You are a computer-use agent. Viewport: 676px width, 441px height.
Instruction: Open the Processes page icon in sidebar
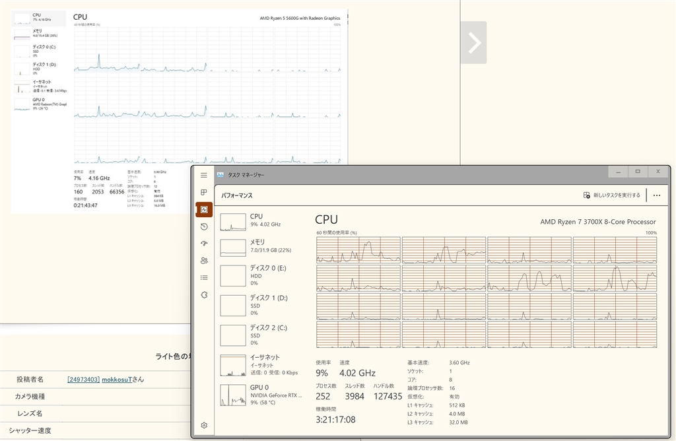point(204,192)
